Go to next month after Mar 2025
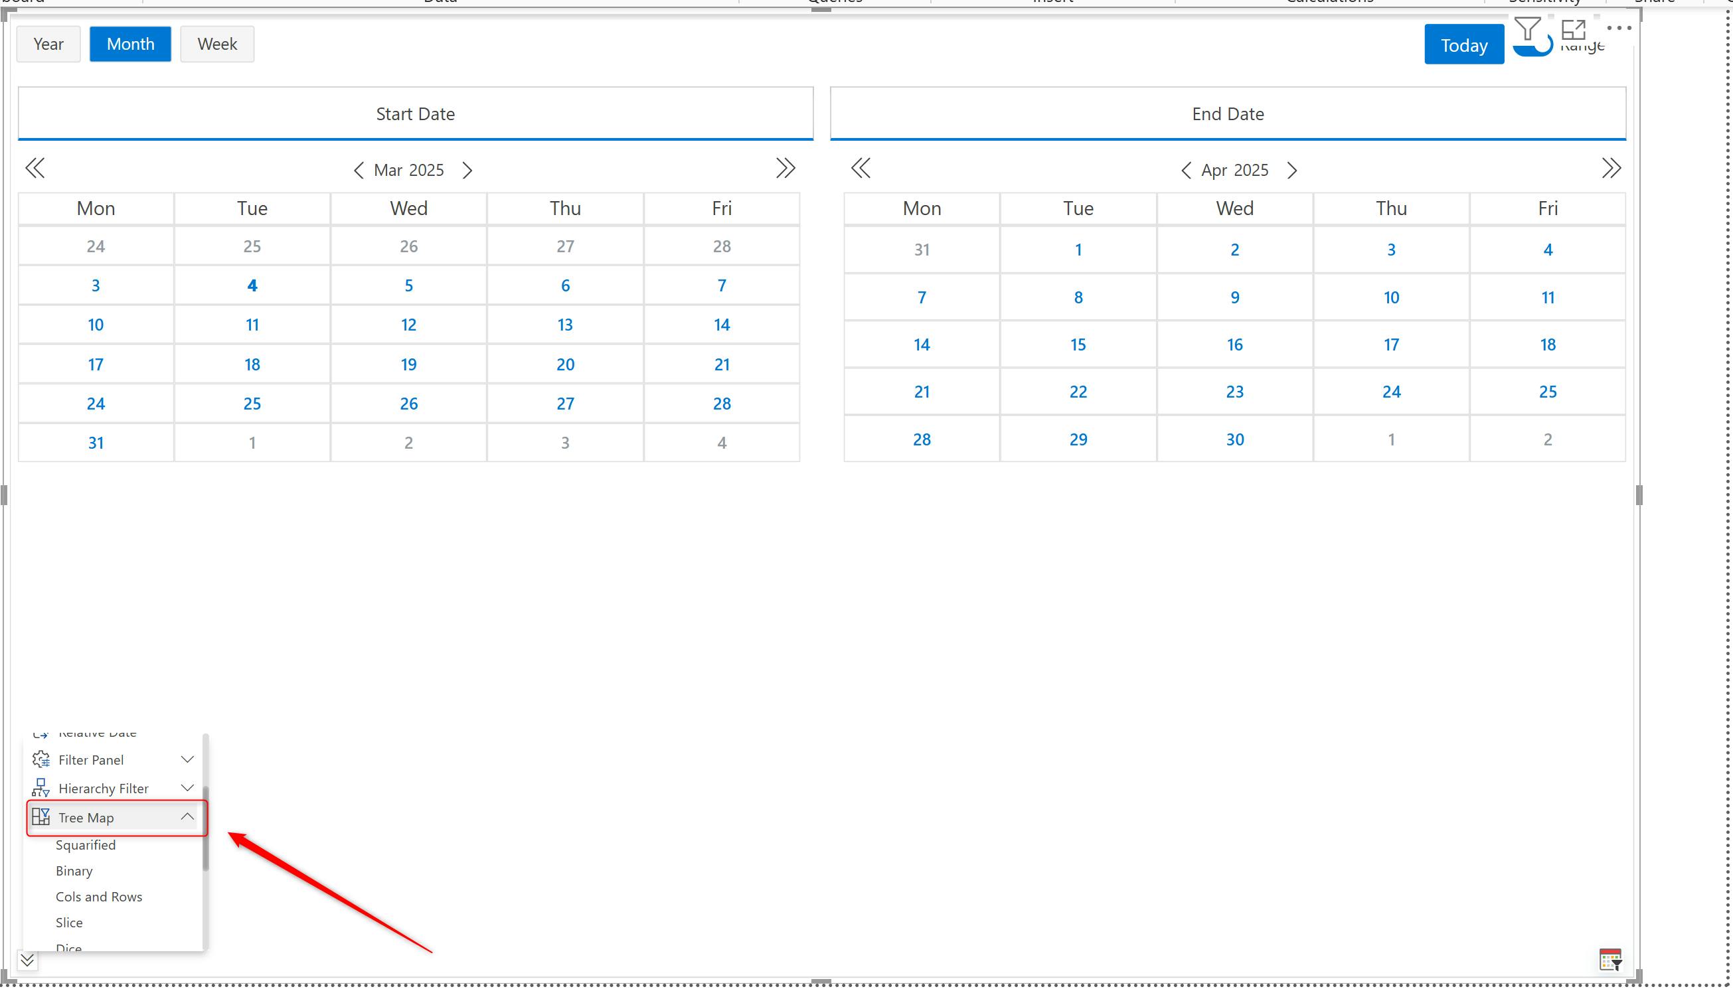The width and height of the screenshot is (1733, 993). [x=467, y=170]
